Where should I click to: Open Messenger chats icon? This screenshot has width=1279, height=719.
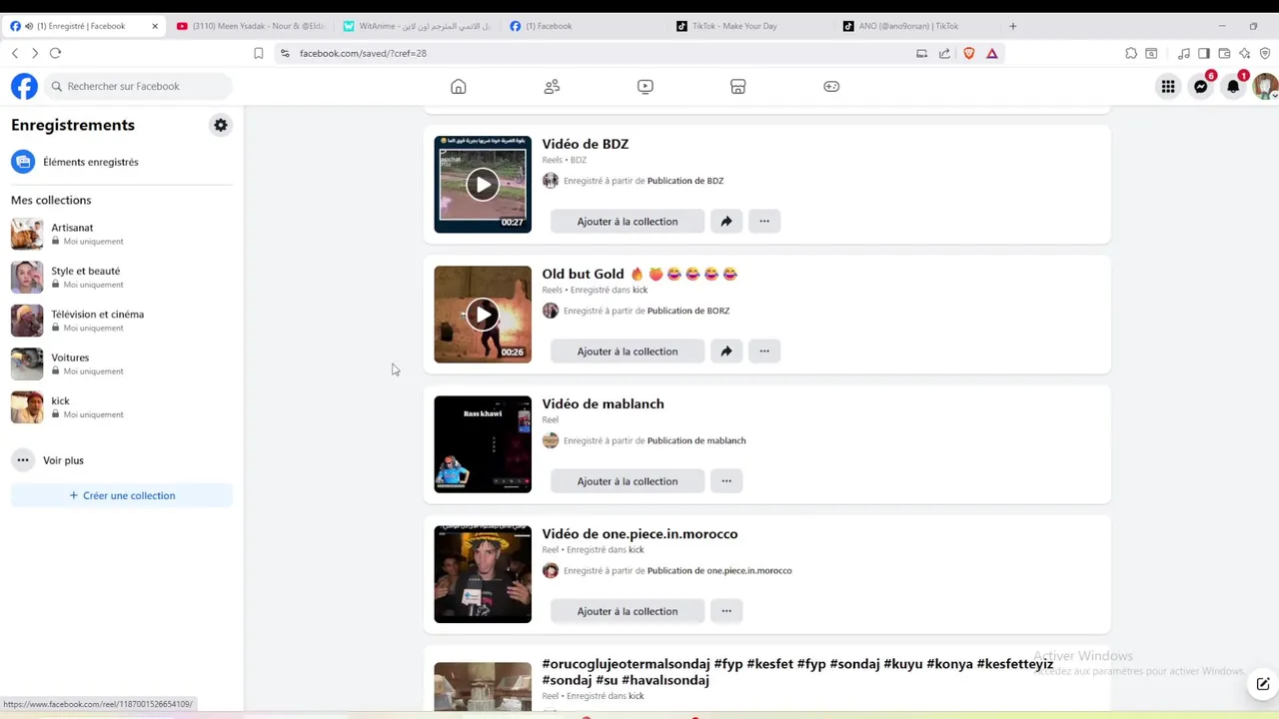tap(1201, 87)
